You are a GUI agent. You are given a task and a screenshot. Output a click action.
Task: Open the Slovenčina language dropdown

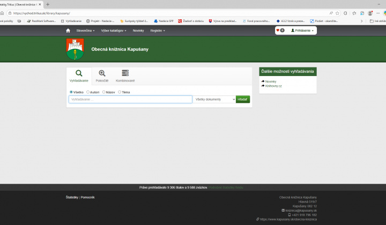(x=85, y=31)
